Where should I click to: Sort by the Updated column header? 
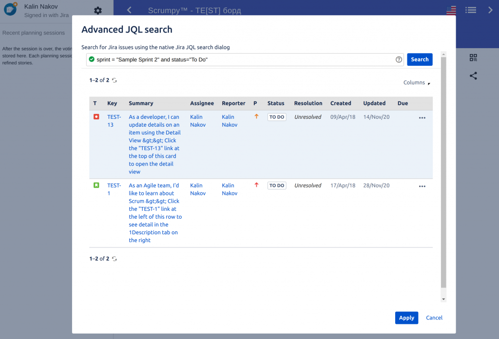[374, 103]
